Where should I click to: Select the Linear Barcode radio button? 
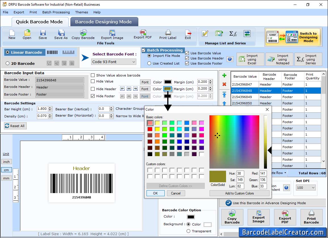tap(8, 52)
